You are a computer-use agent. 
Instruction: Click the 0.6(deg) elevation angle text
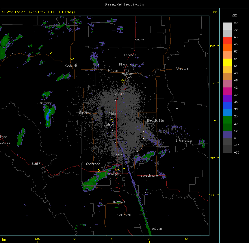click(66, 12)
